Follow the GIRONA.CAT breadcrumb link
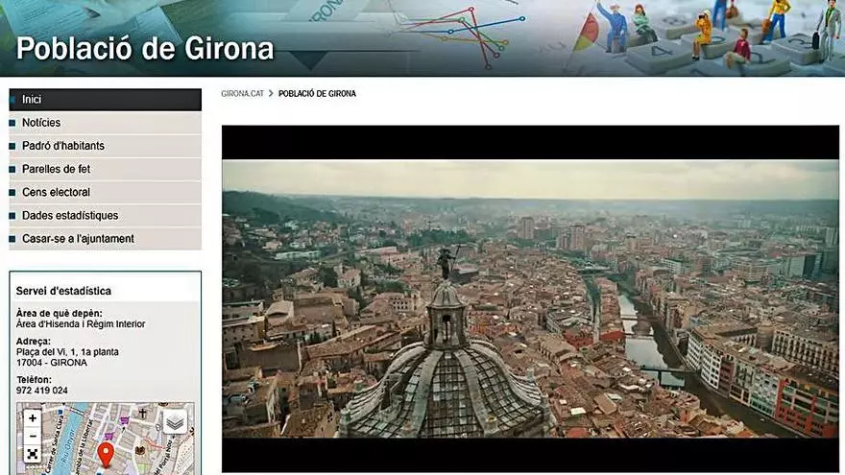Screen dimensions: 845x475 pyautogui.click(x=242, y=94)
